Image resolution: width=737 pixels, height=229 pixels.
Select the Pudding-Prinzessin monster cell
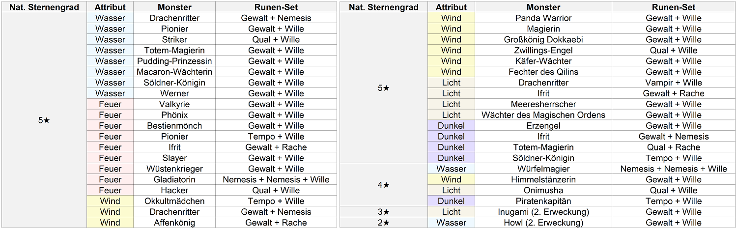click(174, 61)
